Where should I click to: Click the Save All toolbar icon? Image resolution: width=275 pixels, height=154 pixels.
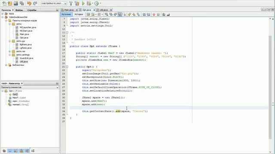click(22, 3)
